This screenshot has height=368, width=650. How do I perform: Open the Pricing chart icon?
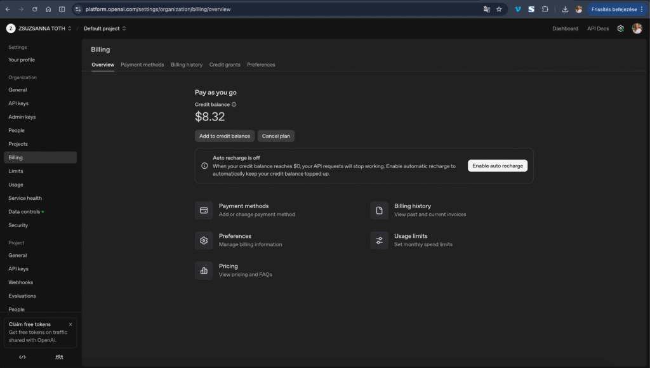click(204, 270)
